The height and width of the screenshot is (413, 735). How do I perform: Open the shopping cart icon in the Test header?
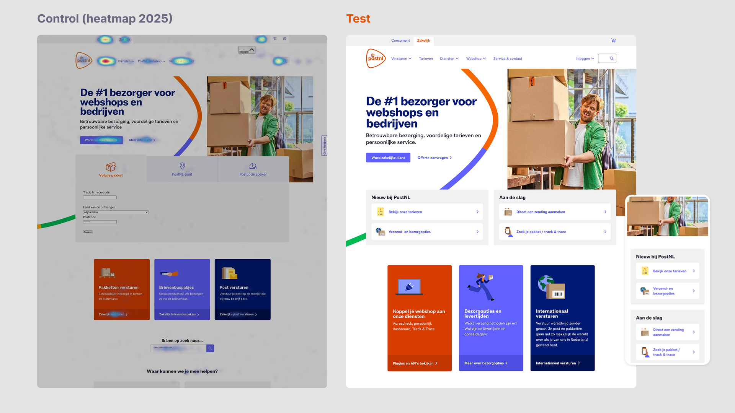coord(613,41)
